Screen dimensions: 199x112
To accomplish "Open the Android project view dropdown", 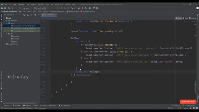I will [x=9, y=15].
